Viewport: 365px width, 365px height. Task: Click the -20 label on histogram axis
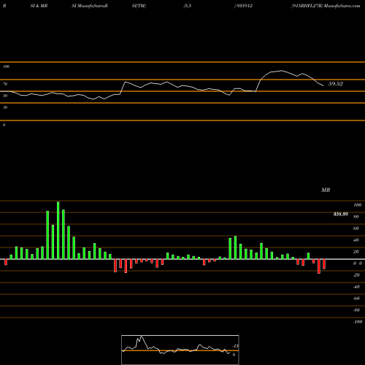pyautogui.click(x=356, y=275)
